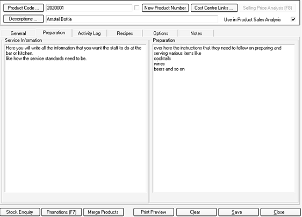Uncheck Use in Product Sales Analysis
This screenshot has width=302, height=217.
293,19
